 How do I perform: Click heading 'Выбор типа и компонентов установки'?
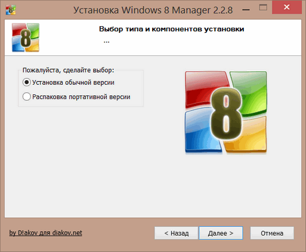[171, 29]
